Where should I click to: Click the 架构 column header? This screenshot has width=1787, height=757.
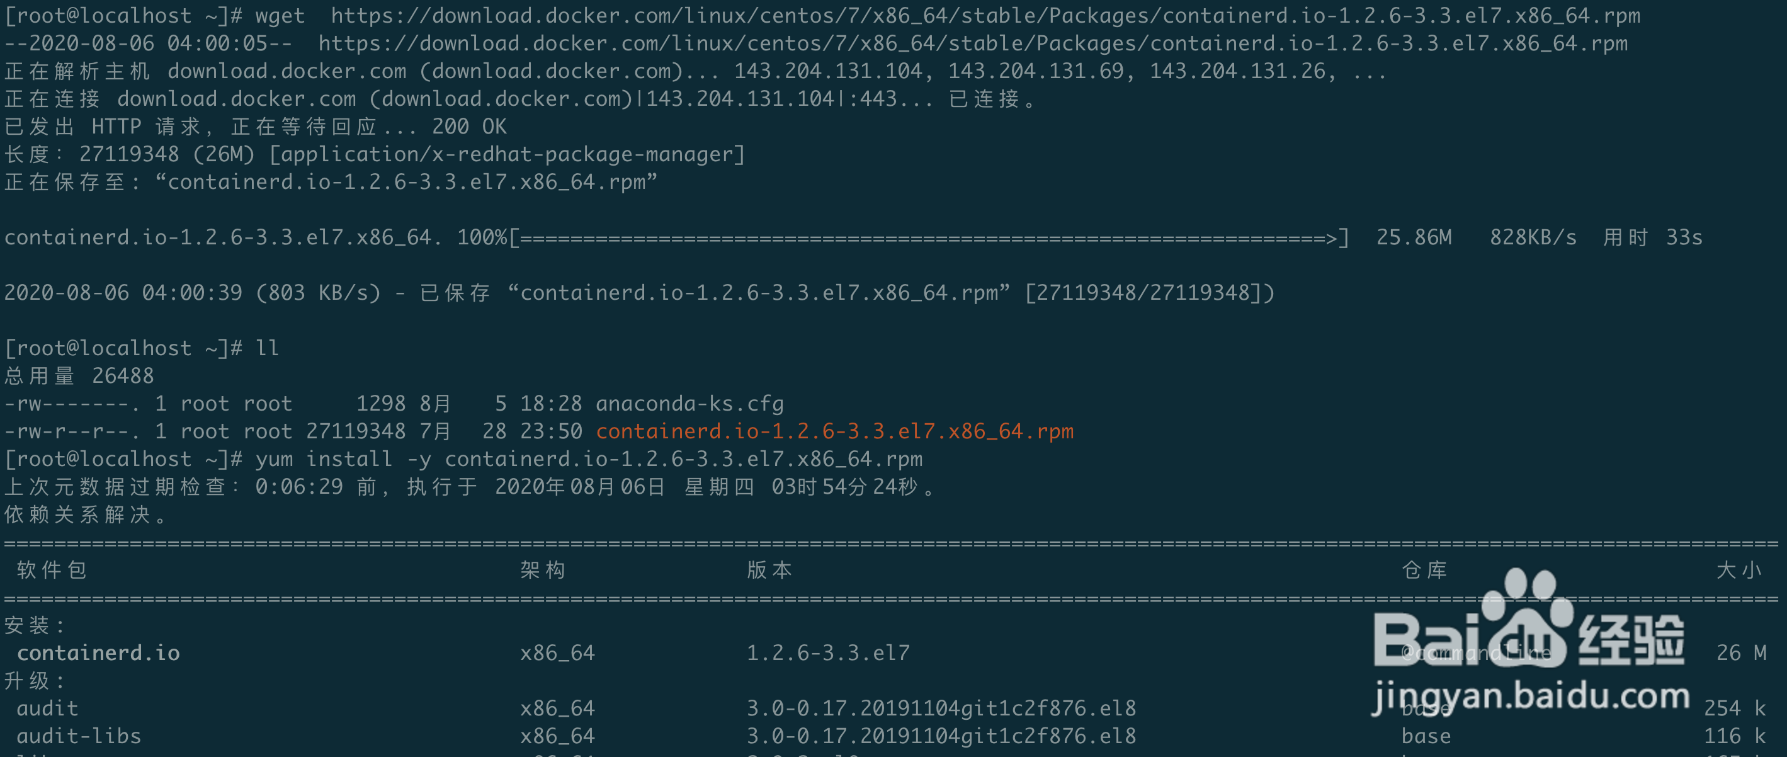point(543,570)
